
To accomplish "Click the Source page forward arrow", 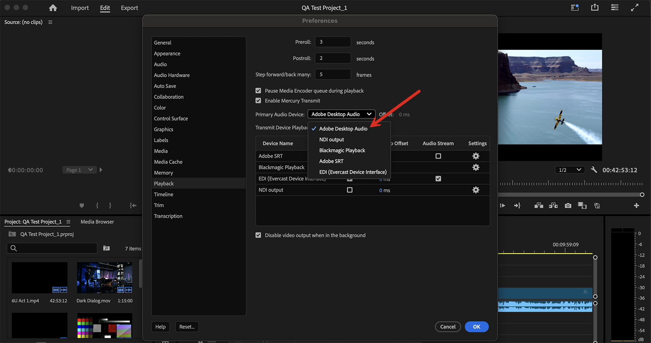I will point(101,170).
